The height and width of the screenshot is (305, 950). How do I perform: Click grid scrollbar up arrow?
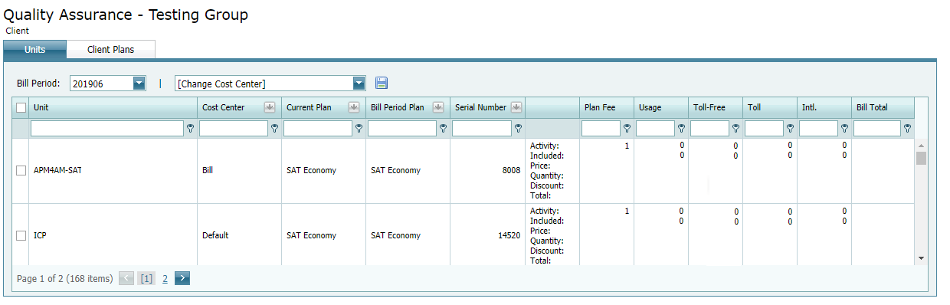(x=922, y=146)
